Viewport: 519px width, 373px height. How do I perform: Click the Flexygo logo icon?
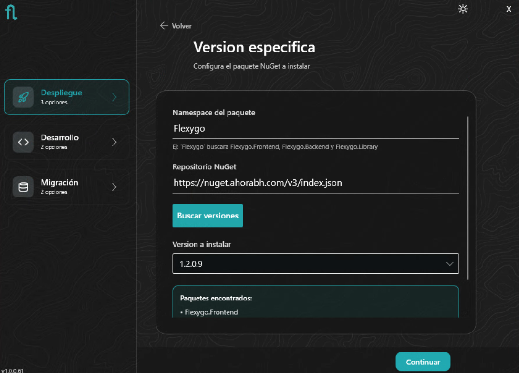coord(11,12)
